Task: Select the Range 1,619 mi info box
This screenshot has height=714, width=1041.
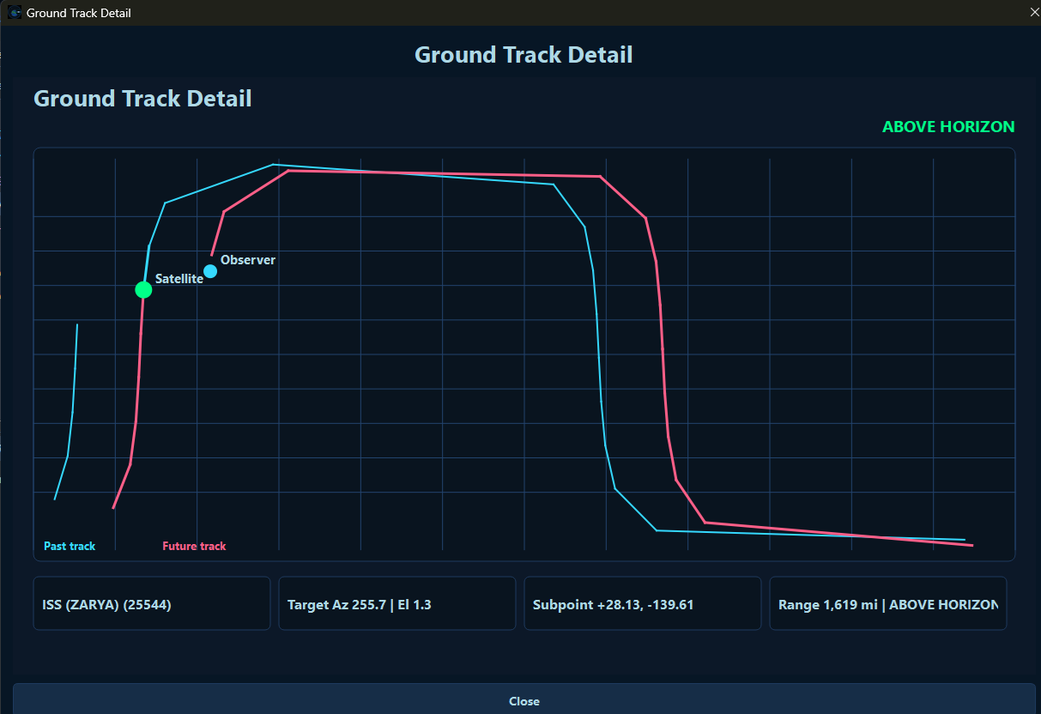Action: pos(887,603)
